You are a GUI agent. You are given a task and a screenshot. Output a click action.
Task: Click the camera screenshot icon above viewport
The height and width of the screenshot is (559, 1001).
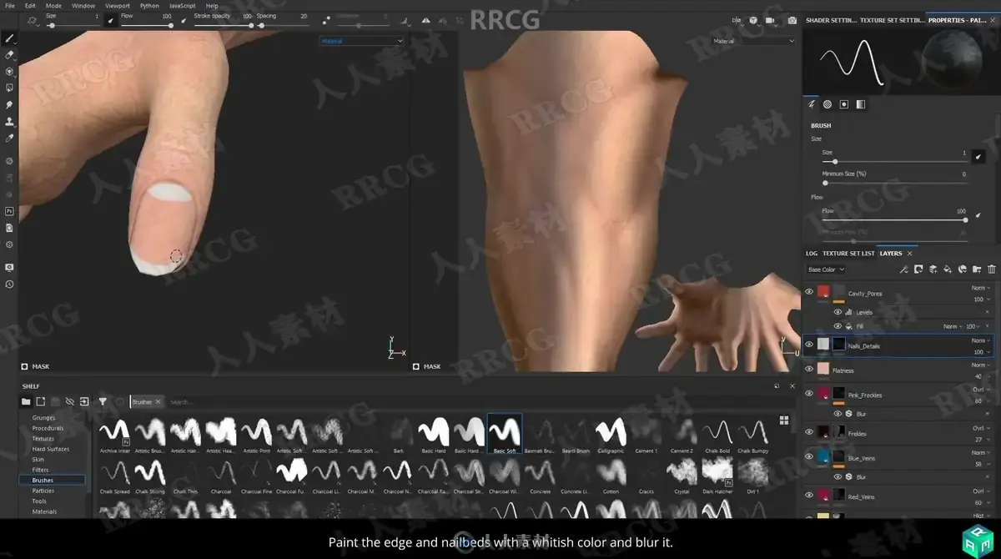point(792,20)
